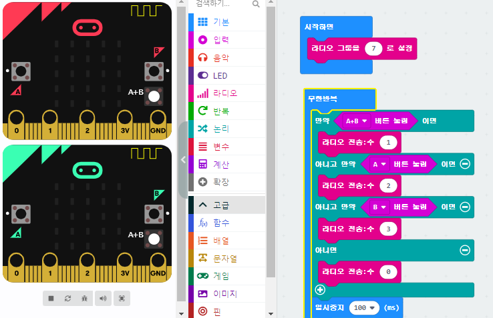Remove the button A condition with its minus icon

pos(465,164)
